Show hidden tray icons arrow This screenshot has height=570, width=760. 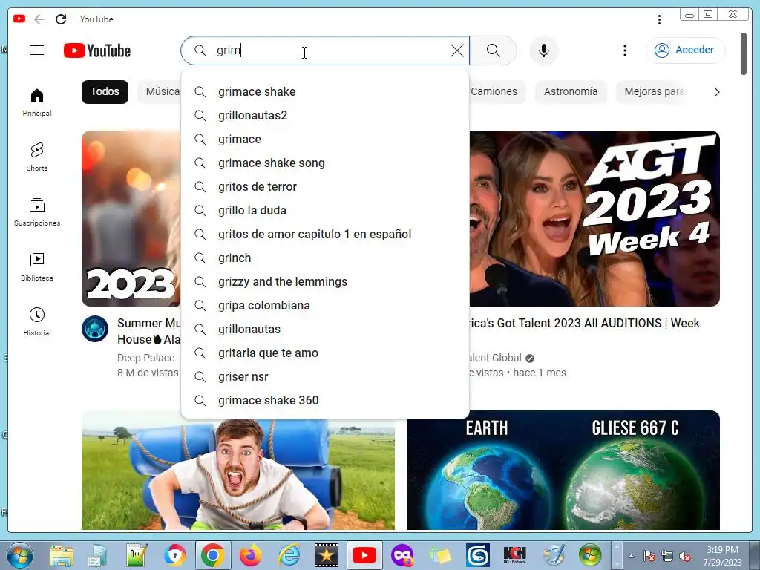(x=631, y=556)
